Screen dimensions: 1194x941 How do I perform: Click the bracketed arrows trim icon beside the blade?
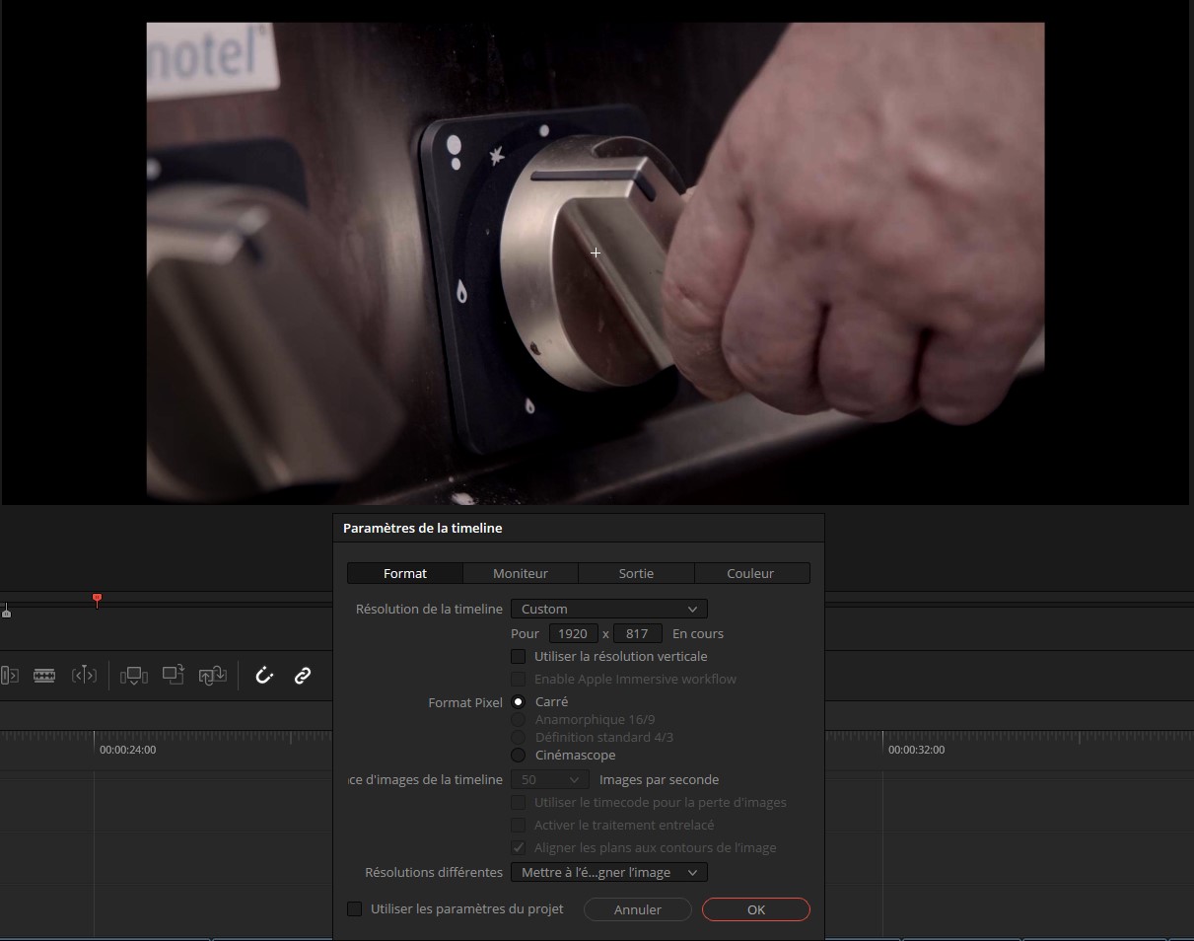[x=84, y=676]
